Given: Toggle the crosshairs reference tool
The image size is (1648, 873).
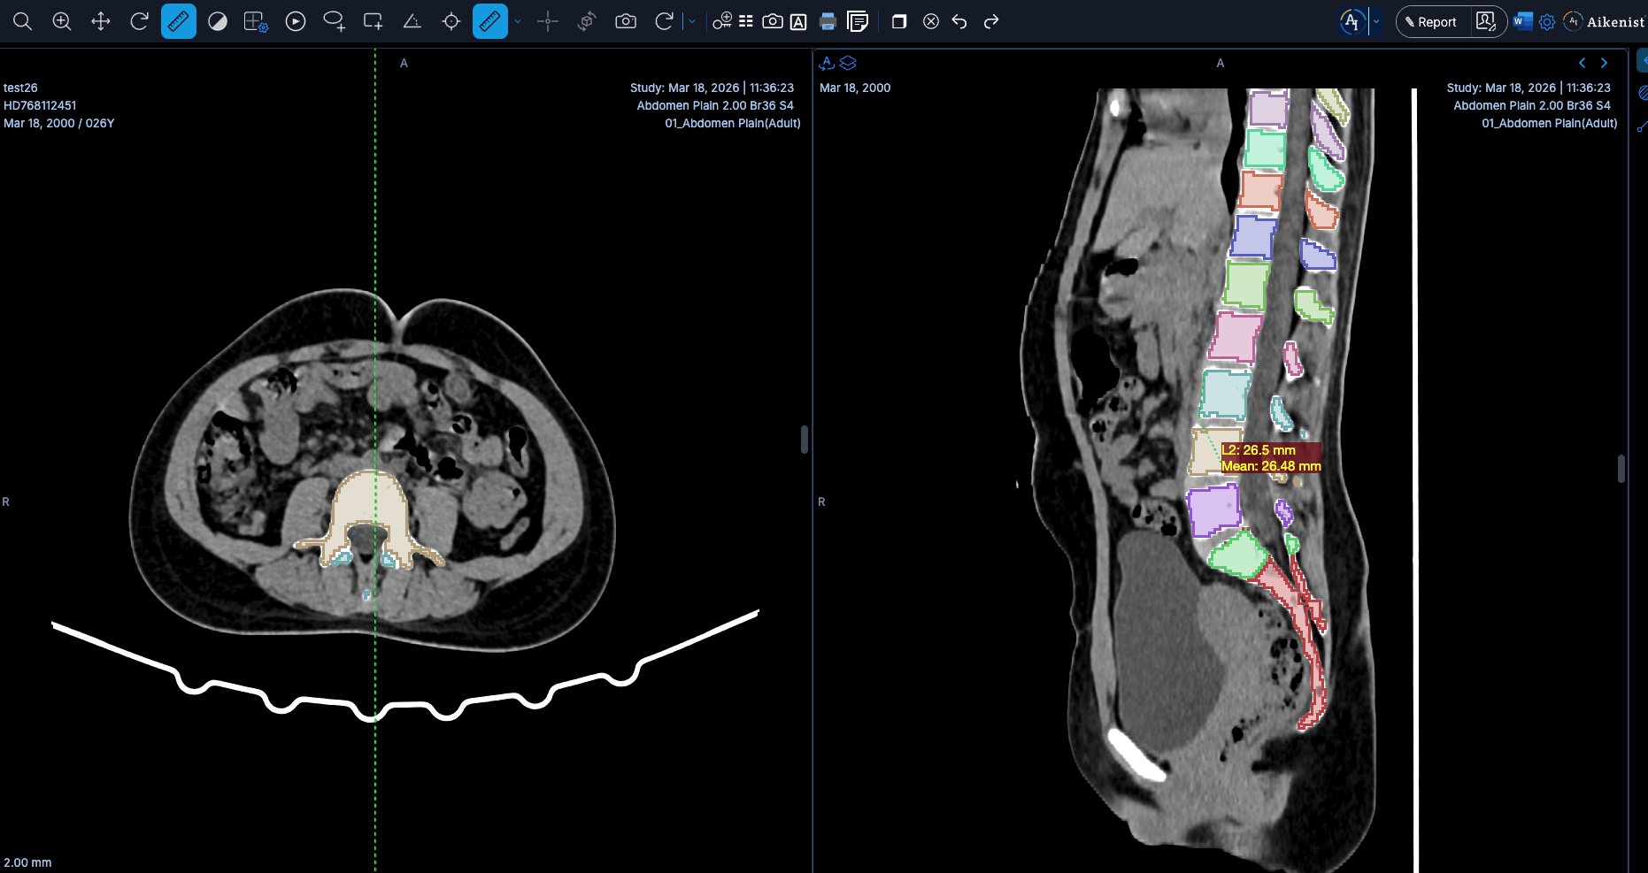Looking at the screenshot, I should (x=548, y=21).
